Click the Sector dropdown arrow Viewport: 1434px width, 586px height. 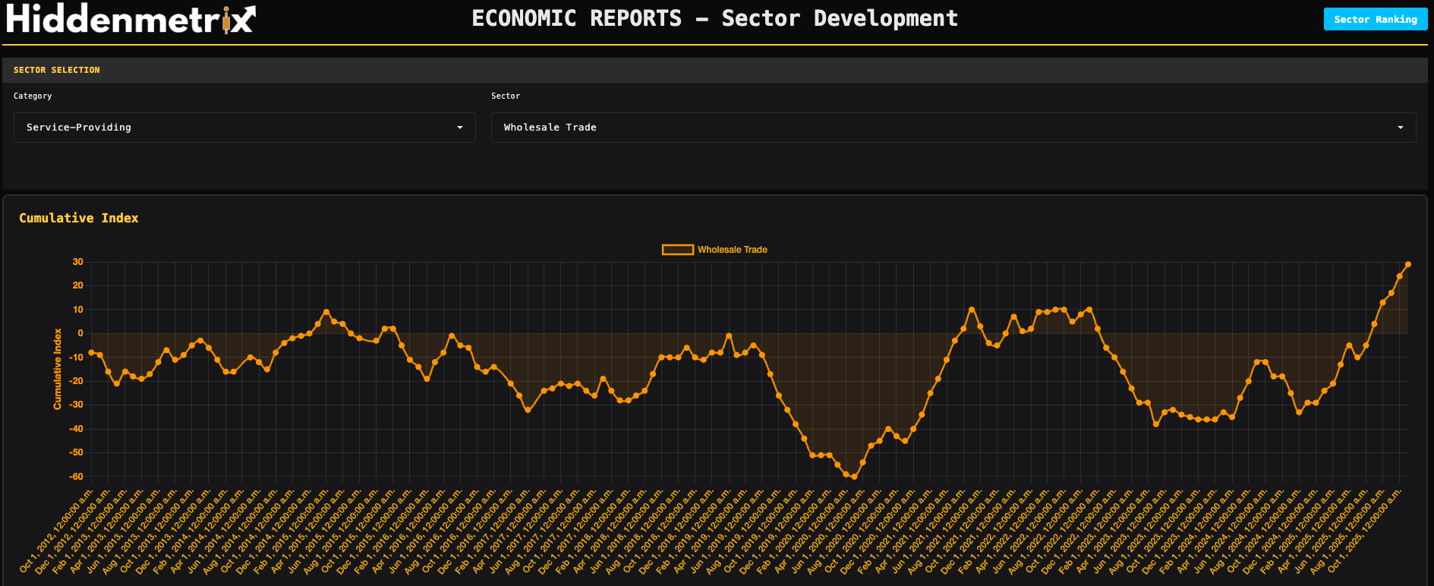pyautogui.click(x=1401, y=128)
